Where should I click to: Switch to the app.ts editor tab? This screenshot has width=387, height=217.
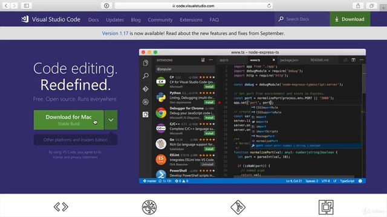(224, 60)
